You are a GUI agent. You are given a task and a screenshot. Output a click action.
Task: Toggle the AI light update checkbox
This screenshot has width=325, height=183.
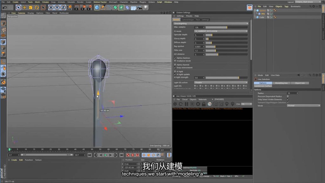tap(175, 74)
